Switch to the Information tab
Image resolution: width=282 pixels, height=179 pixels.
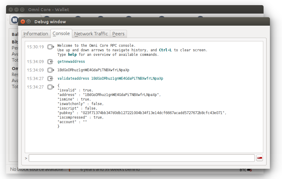[36, 34]
